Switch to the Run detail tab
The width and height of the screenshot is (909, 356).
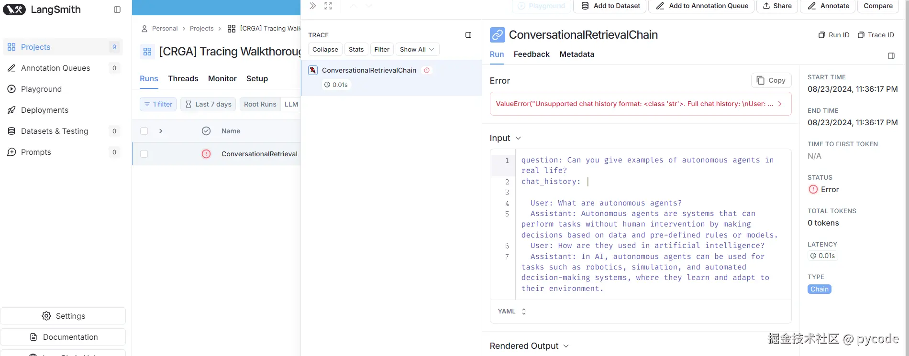point(497,54)
